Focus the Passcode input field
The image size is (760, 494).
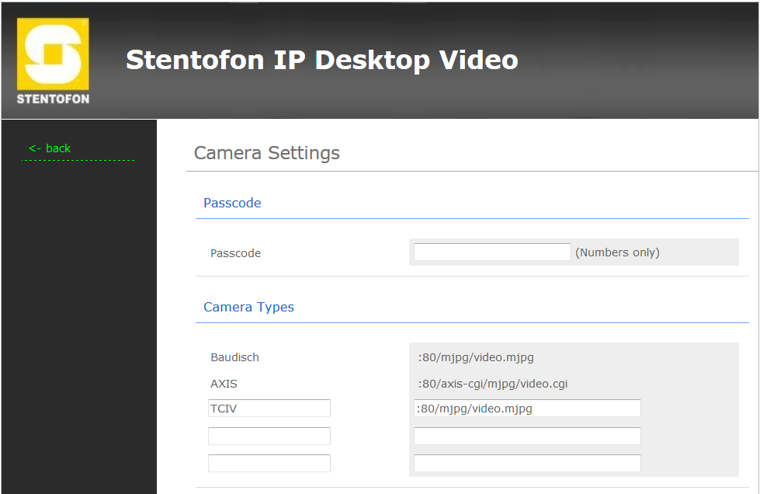coord(491,252)
